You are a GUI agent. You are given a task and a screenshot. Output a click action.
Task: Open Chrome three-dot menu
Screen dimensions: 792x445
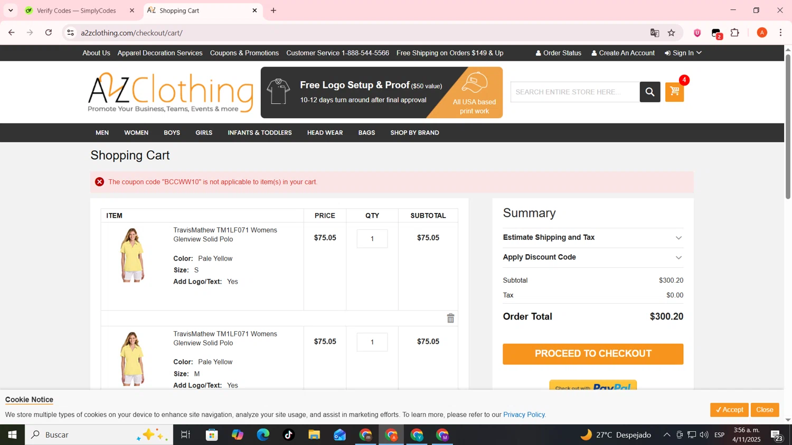click(x=780, y=33)
